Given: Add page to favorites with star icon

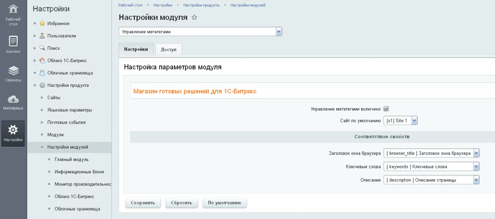Looking at the screenshot, I should pyautogui.click(x=195, y=17).
